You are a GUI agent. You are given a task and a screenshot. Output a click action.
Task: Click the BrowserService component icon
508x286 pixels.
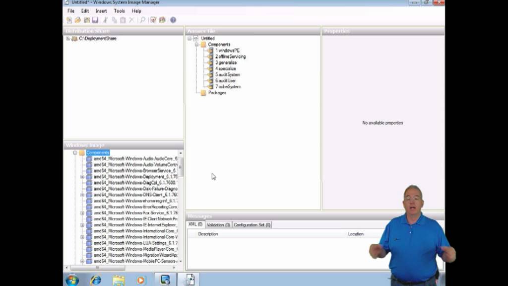pos(89,171)
